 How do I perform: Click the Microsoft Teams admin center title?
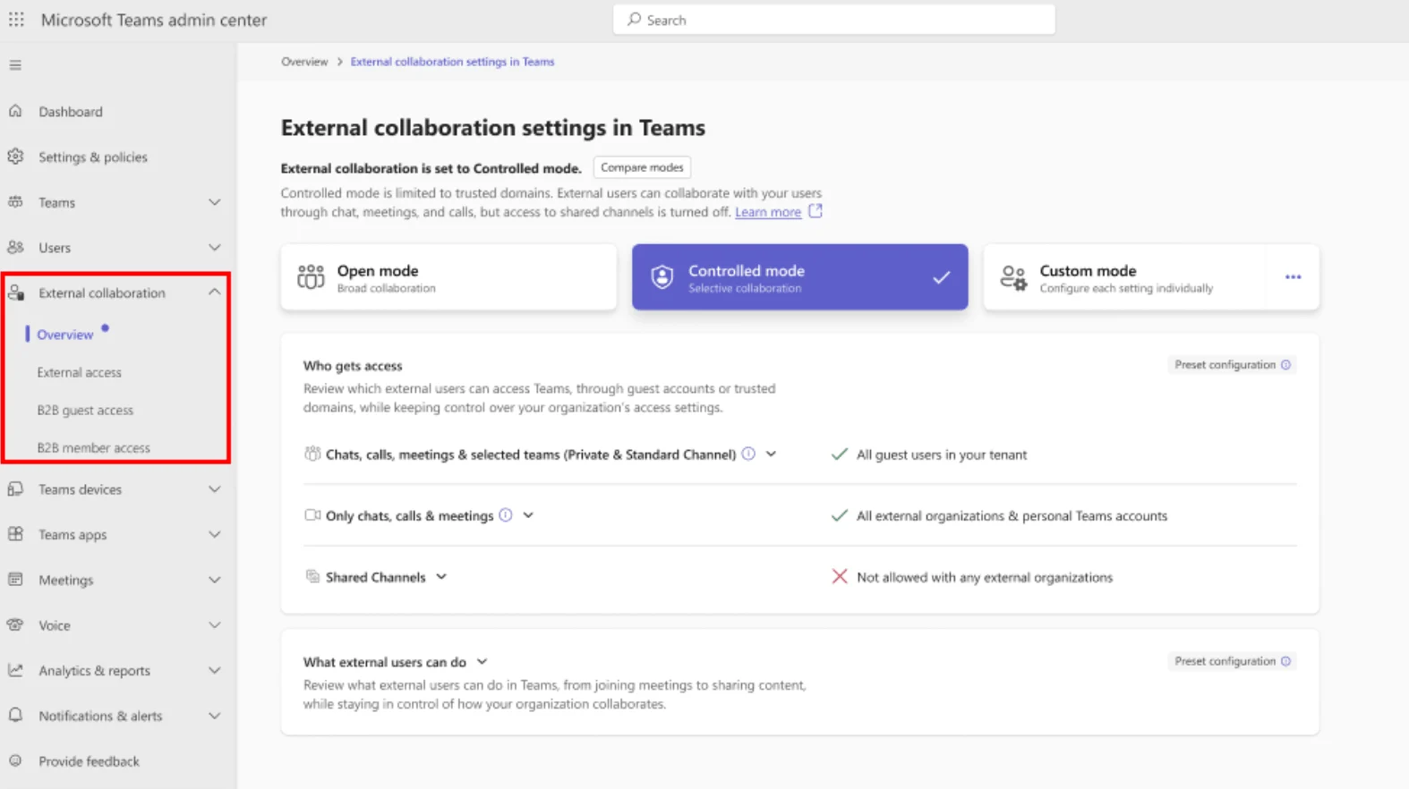(154, 20)
